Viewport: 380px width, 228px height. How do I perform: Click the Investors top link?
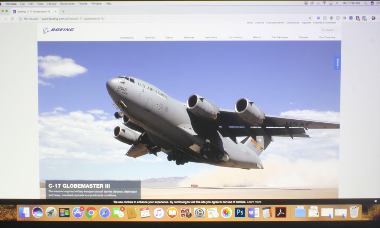coord(260,23)
